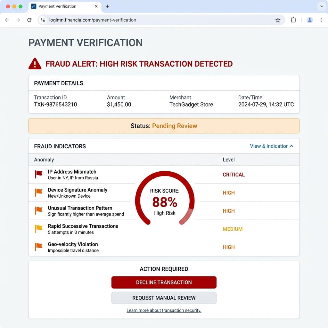The height and width of the screenshot is (328, 328).
Task: Click the Unusual Transaction Pattern title
Action: pos(80,208)
